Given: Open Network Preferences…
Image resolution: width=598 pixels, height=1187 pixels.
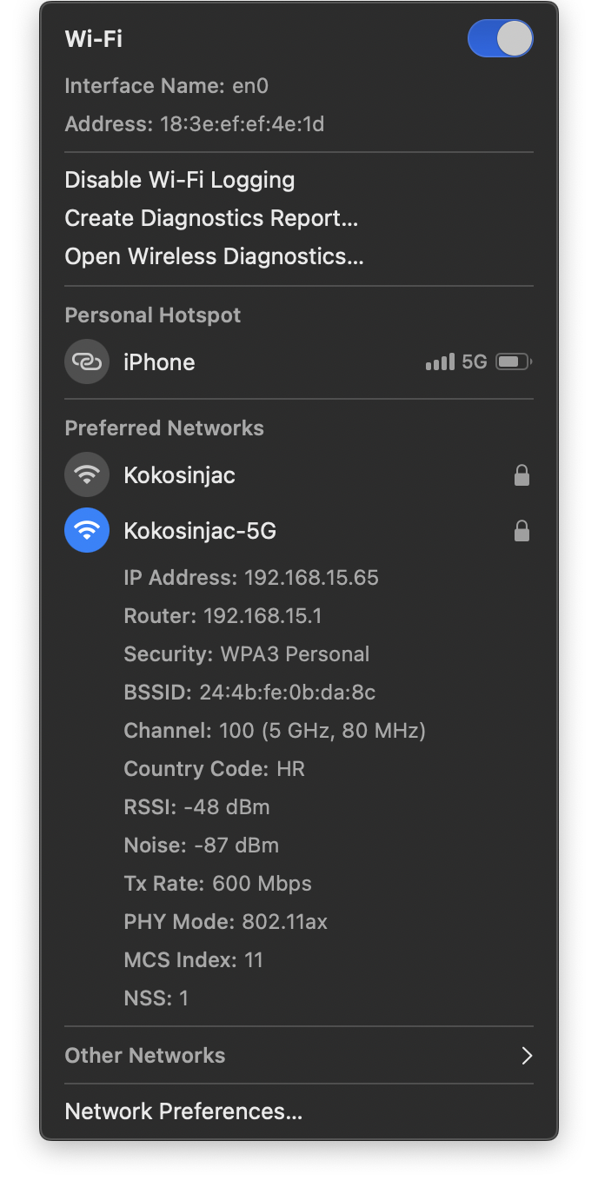Looking at the screenshot, I should click(183, 1111).
